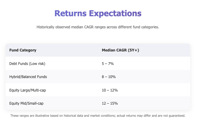Click the Hybrid/Balanced Funds row label
Viewport: 202px width, 134px height.
(x=28, y=77)
